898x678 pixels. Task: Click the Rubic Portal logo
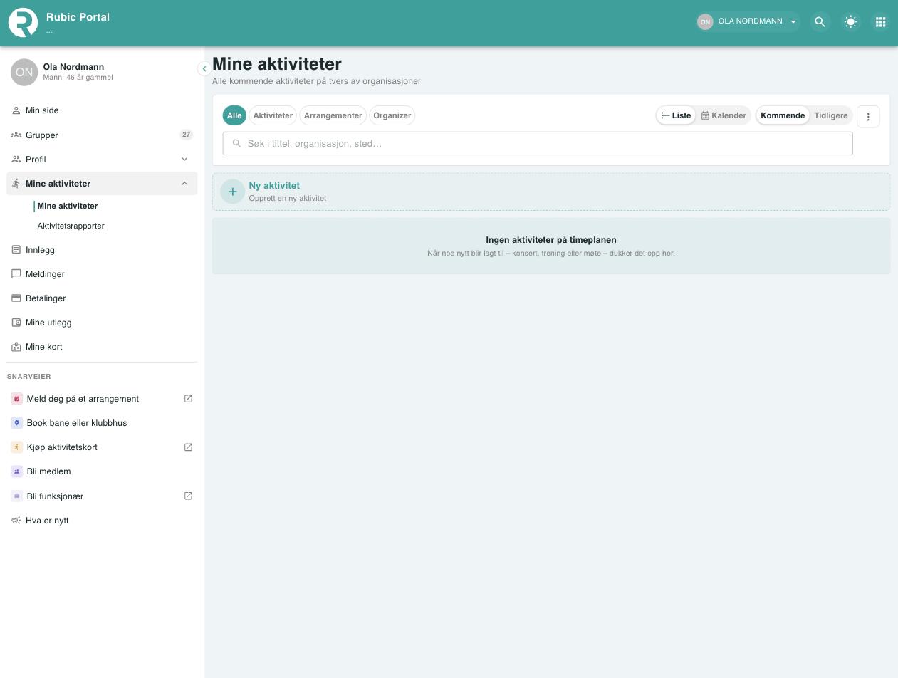click(x=23, y=22)
